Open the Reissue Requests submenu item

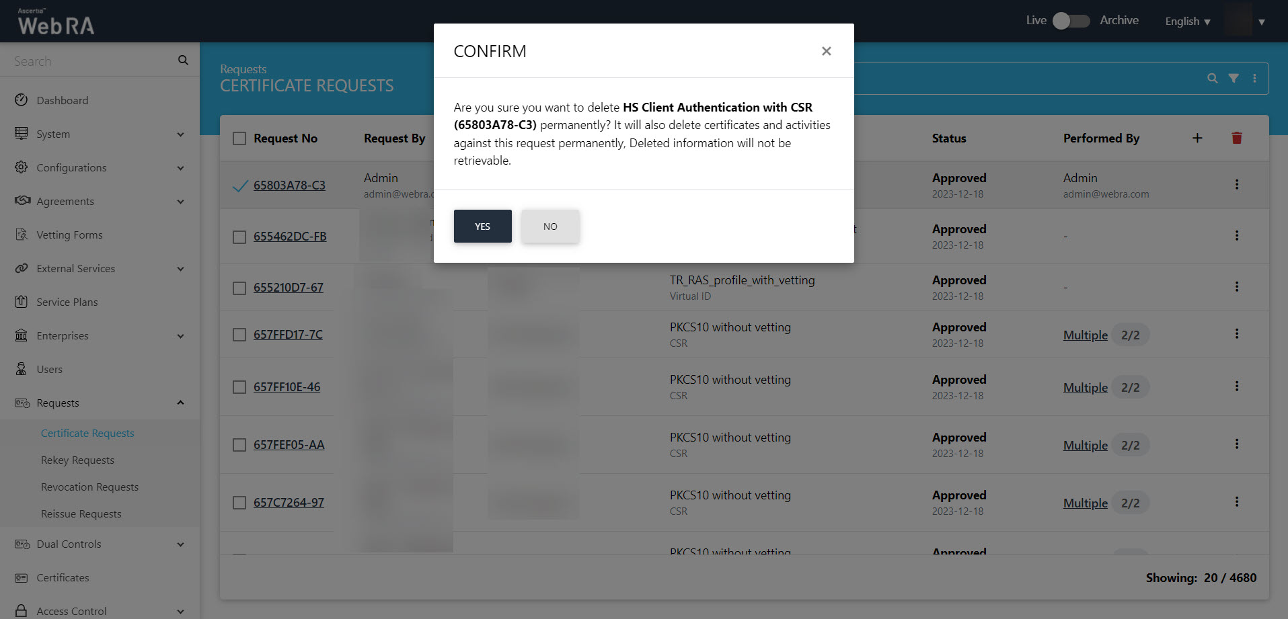pyautogui.click(x=81, y=514)
